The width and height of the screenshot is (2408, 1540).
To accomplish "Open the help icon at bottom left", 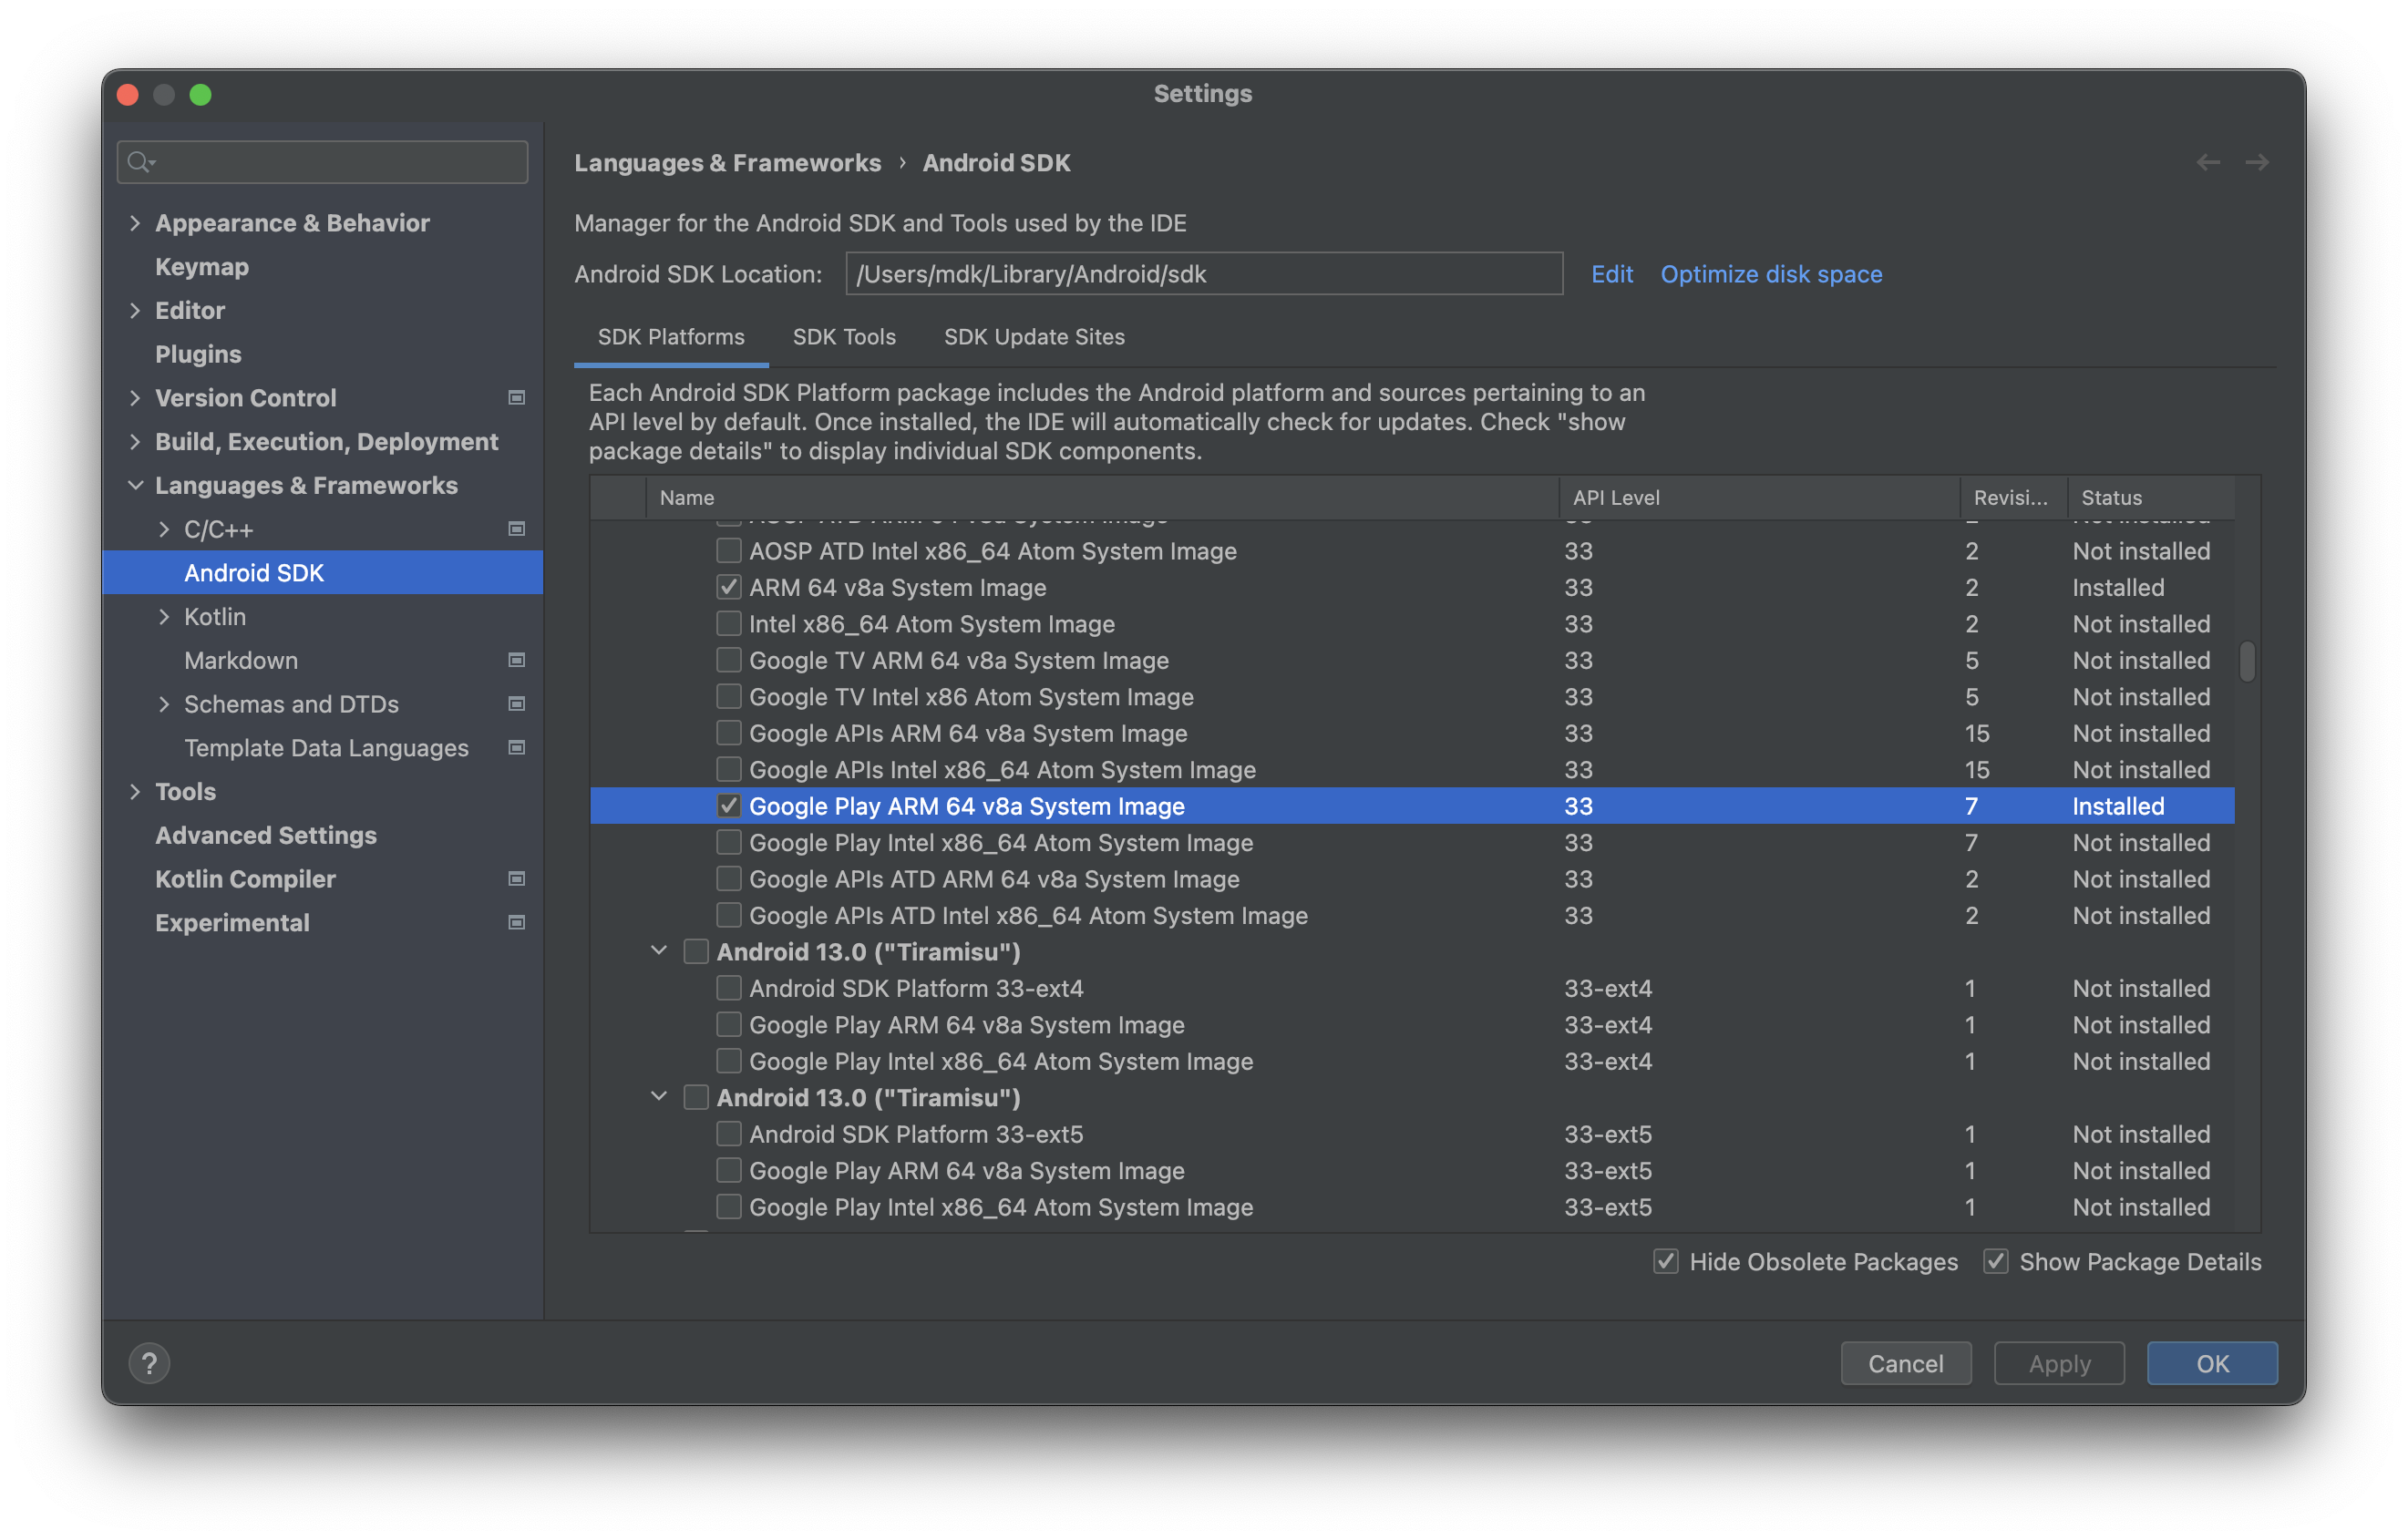I will [x=149, y=1362].
